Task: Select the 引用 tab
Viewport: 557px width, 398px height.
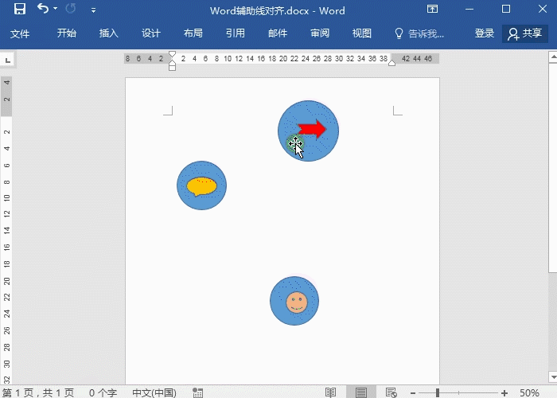Action: point(236,33)
